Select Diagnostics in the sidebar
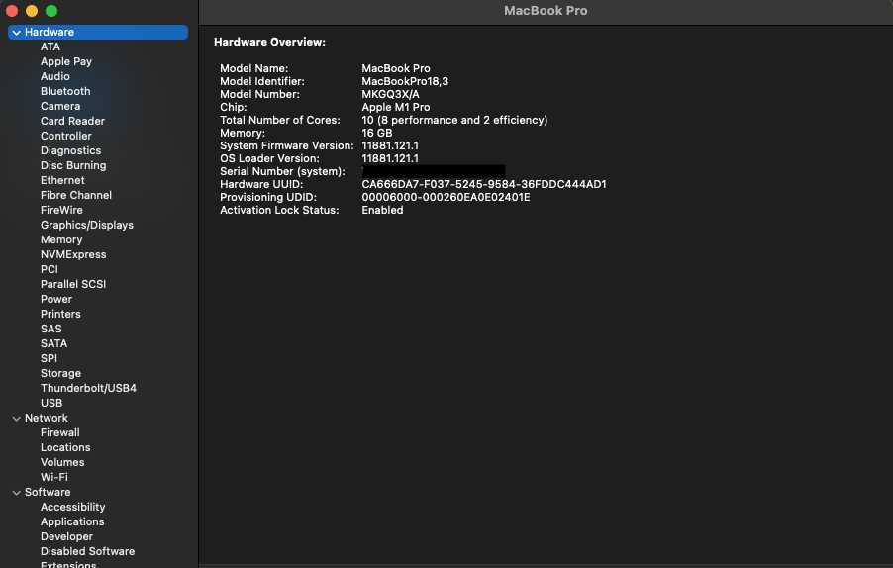Viewport: 893px width, 568px height. click(70, 150)
